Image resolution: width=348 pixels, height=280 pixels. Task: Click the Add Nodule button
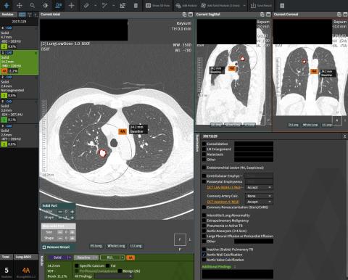[186, 5]
